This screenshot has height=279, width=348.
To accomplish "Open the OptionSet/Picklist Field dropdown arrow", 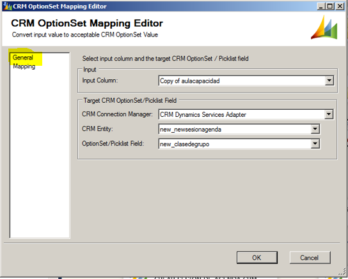I will point(315,144).
